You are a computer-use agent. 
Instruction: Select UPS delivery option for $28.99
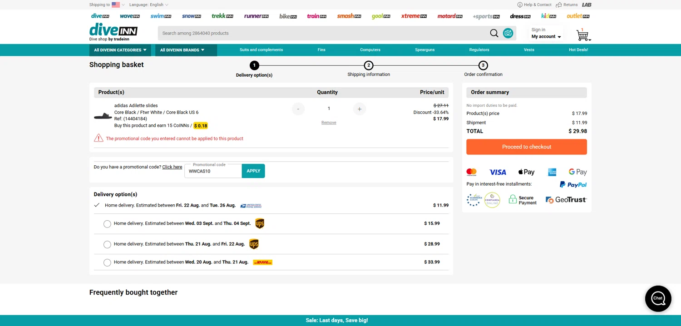tap(107, 245)
